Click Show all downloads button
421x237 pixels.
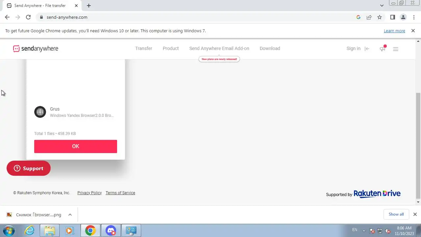click(x=396, y=214)
